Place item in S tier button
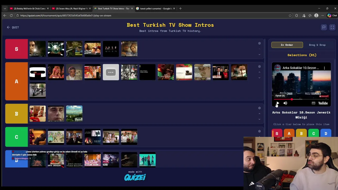Image resolution: width=338 pixels, height=190 pixels. point(277,134)
